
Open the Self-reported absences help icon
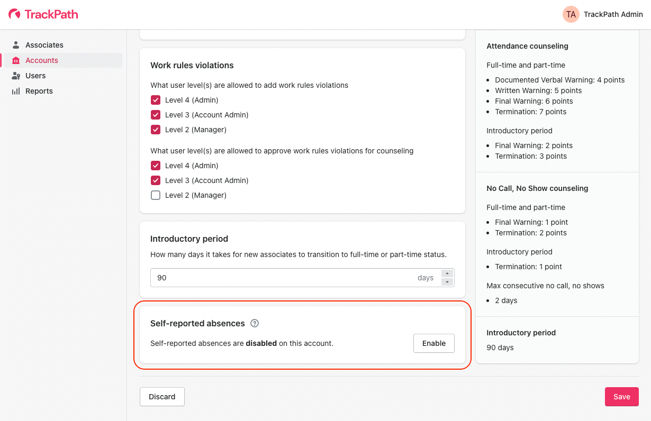(x=255, y=323)
